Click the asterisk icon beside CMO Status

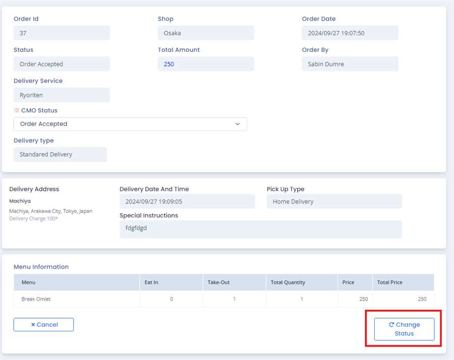[17, 110]
